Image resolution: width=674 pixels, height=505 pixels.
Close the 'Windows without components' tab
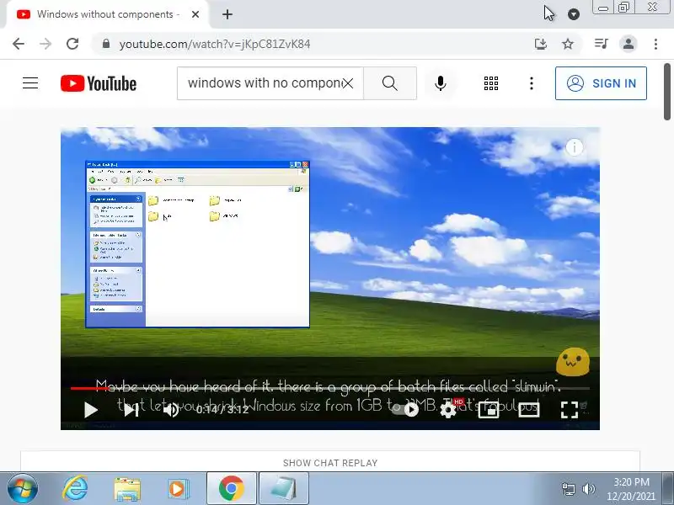[x=195, y=14]
